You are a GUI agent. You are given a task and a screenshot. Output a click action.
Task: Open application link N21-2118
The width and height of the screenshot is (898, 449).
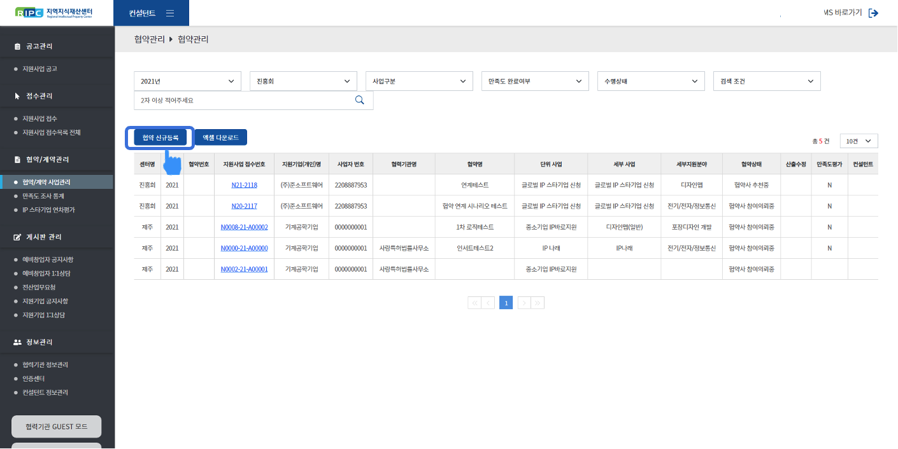245,185
